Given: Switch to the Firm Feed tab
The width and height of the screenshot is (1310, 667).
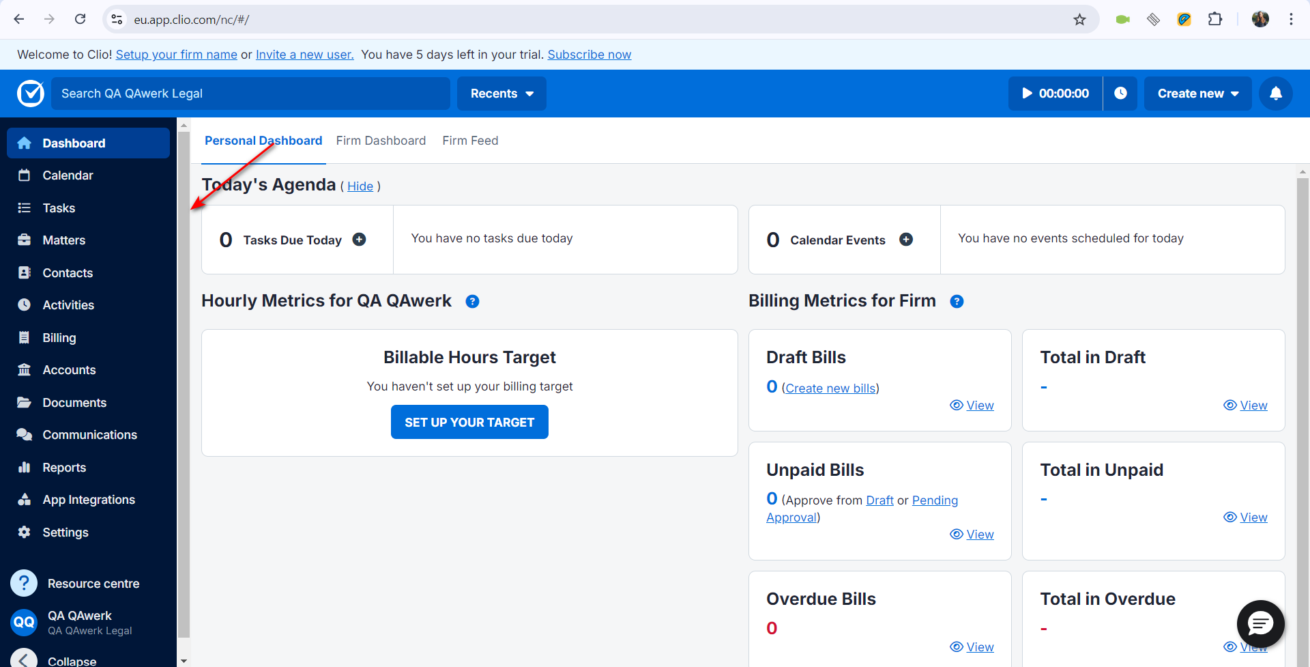Looking at the screenshot, I should 470,141.
